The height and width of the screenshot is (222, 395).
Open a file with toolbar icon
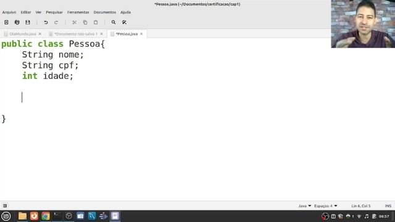click(17, 22)
